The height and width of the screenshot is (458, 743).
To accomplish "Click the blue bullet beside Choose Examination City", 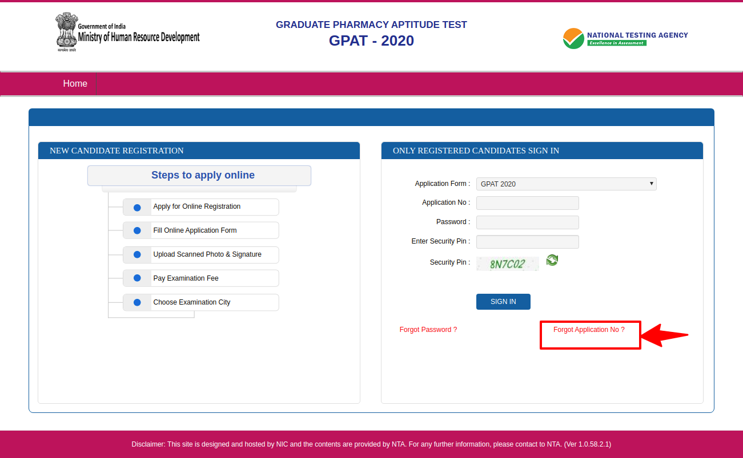I will click(x=137, y=302).
